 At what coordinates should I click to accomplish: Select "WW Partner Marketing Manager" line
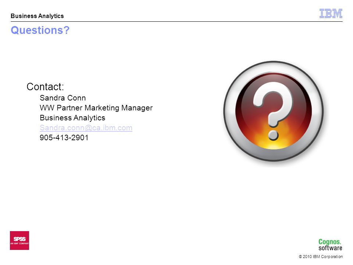tap(96, 108)
